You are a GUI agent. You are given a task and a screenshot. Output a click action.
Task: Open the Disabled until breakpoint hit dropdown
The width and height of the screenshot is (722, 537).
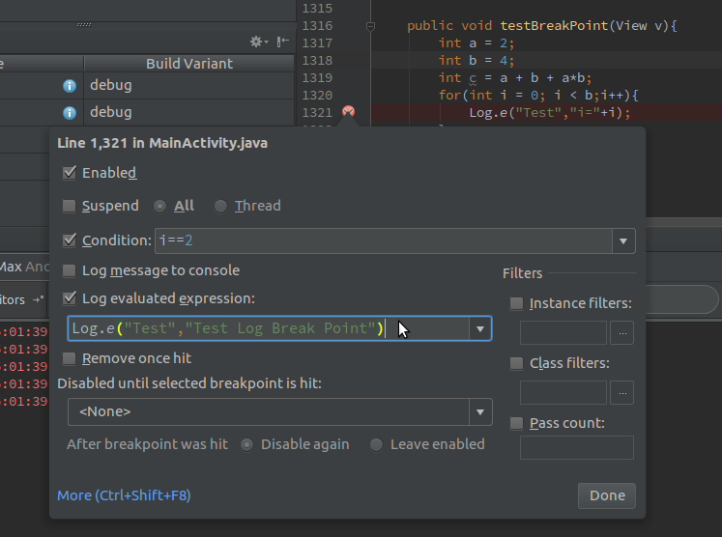point(480,412)
